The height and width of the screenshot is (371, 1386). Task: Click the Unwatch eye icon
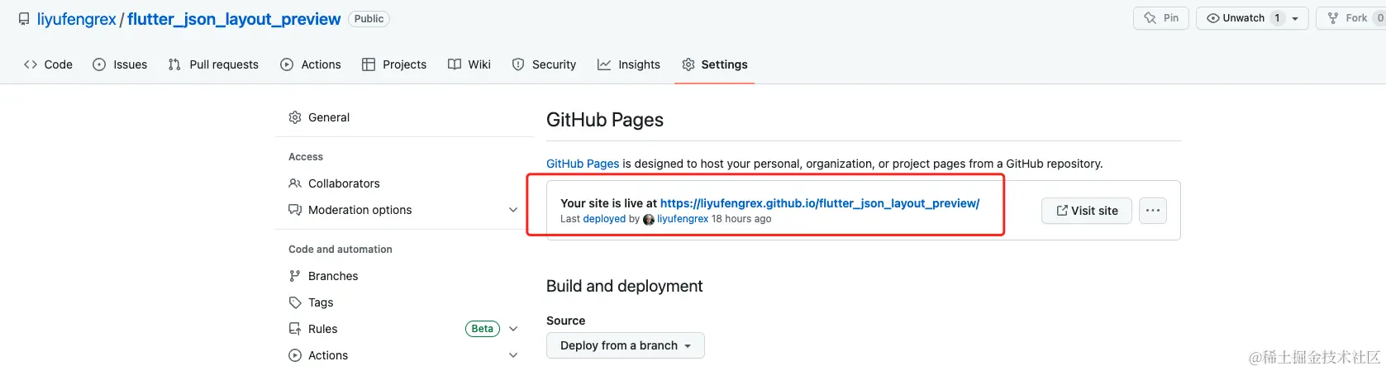coord(1213,18)
